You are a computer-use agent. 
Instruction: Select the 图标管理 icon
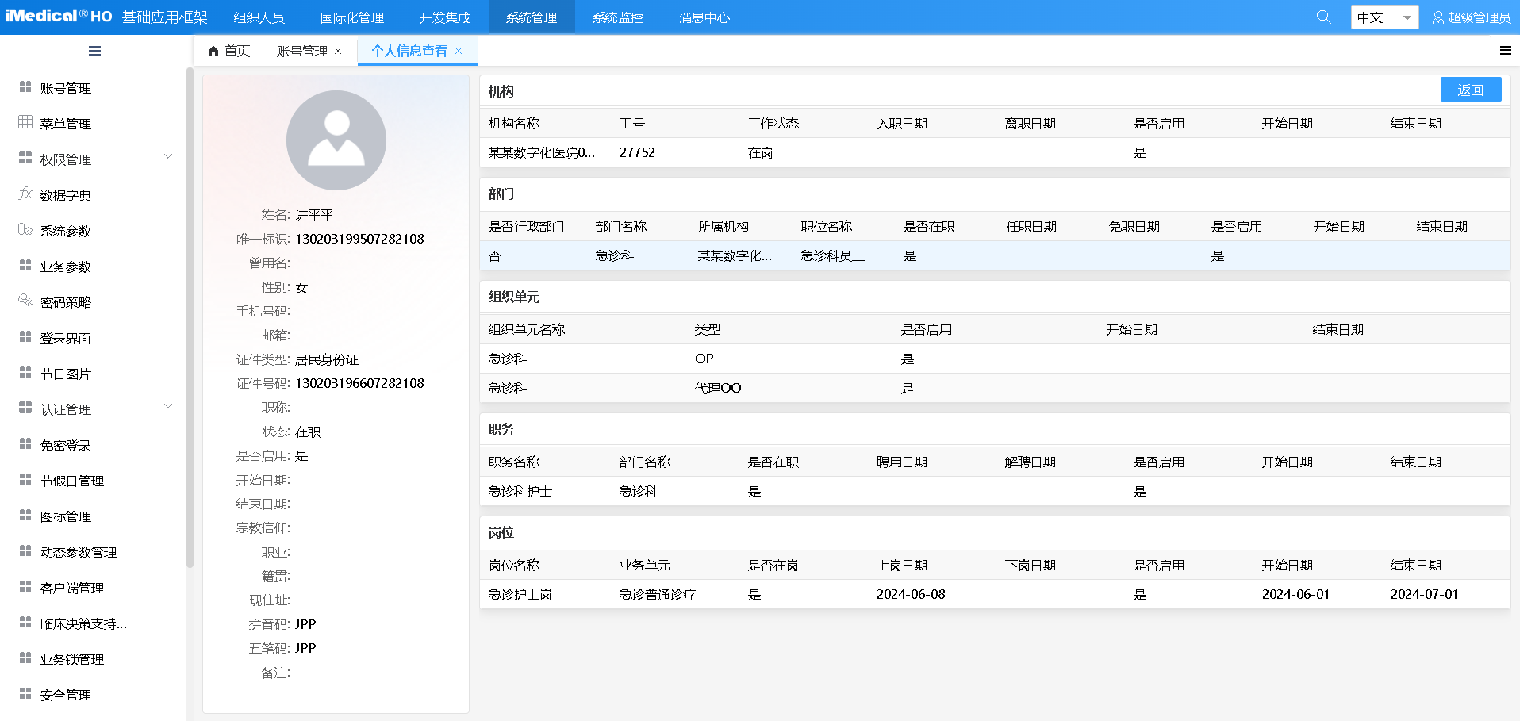click(x=24, y=516)
